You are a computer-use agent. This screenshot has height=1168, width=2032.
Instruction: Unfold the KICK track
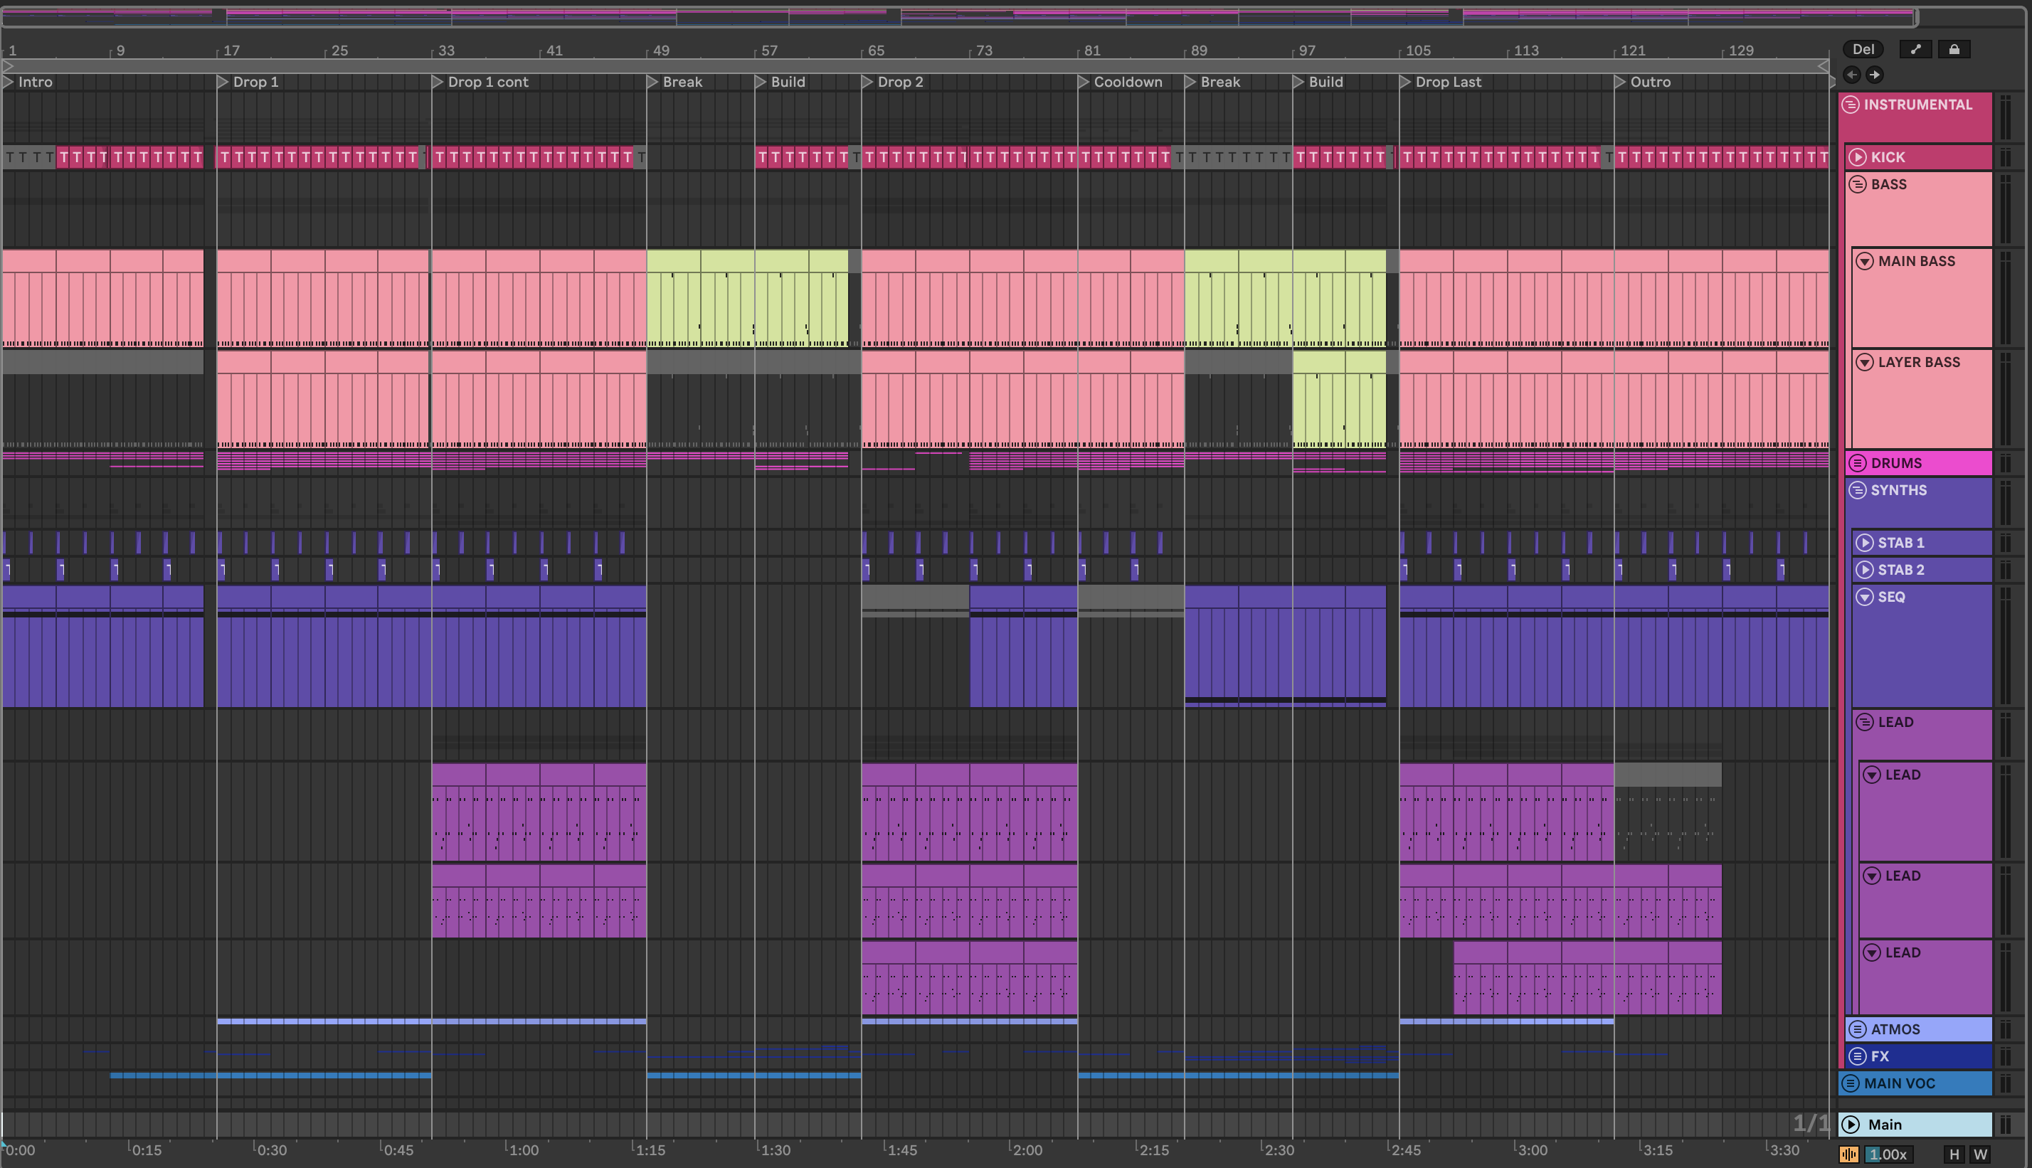pyautogui.click(x=1858, y=157)
